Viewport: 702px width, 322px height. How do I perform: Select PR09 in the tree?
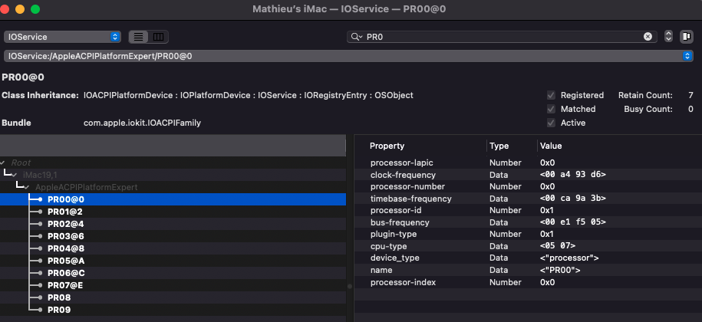(x=173, y=310)
